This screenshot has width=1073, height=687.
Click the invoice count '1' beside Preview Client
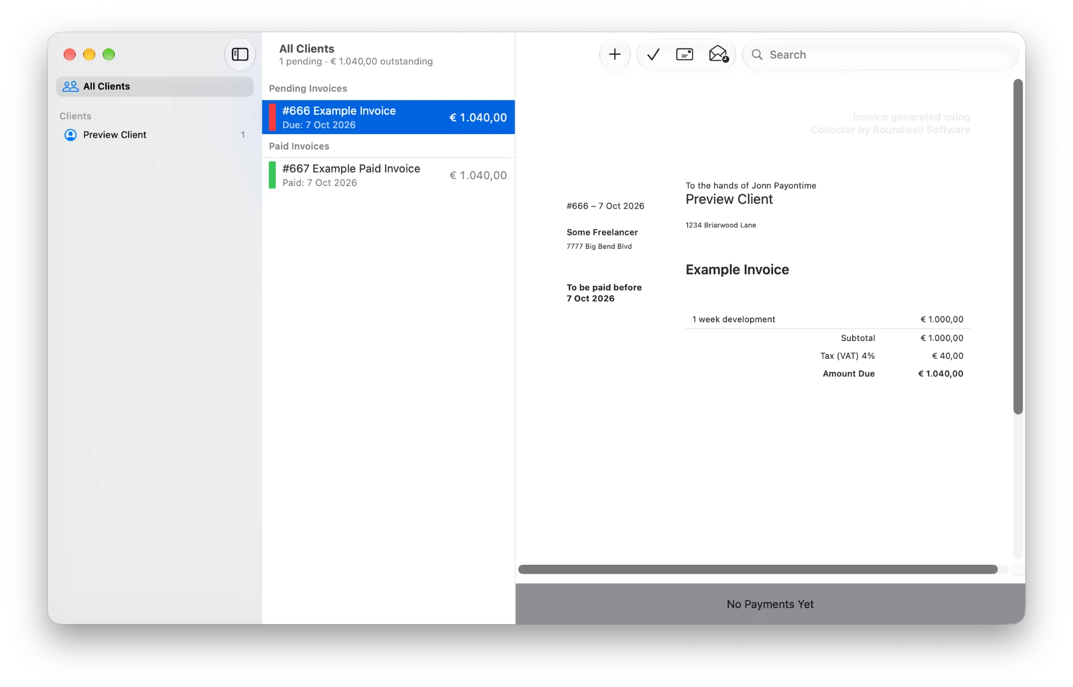[x=243, y=135]
